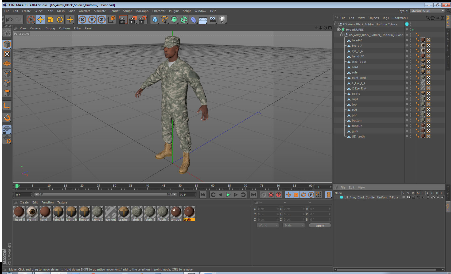Open the MoGraph menu
The height and width of the screenshot is (274, 451).
(x=142, y=11)
